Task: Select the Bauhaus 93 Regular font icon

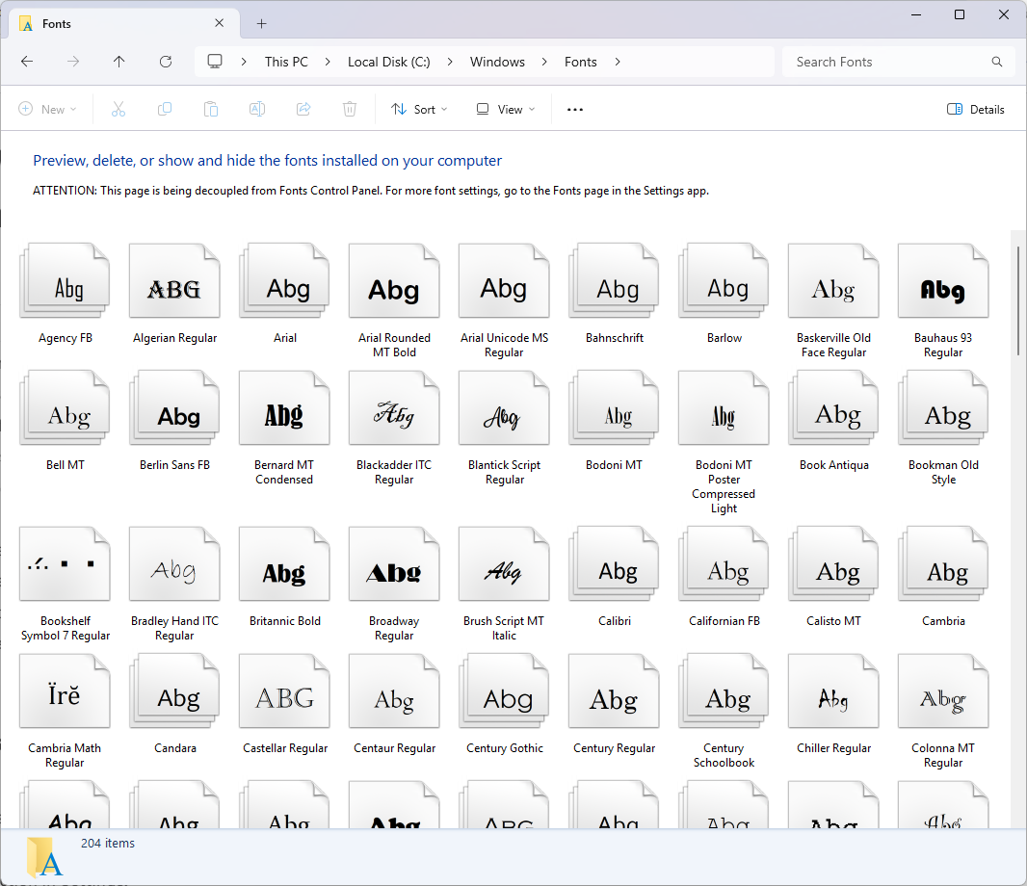Action: point(943,280)
